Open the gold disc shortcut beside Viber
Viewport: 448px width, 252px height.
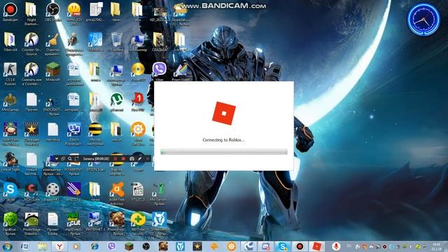point(138,72)
